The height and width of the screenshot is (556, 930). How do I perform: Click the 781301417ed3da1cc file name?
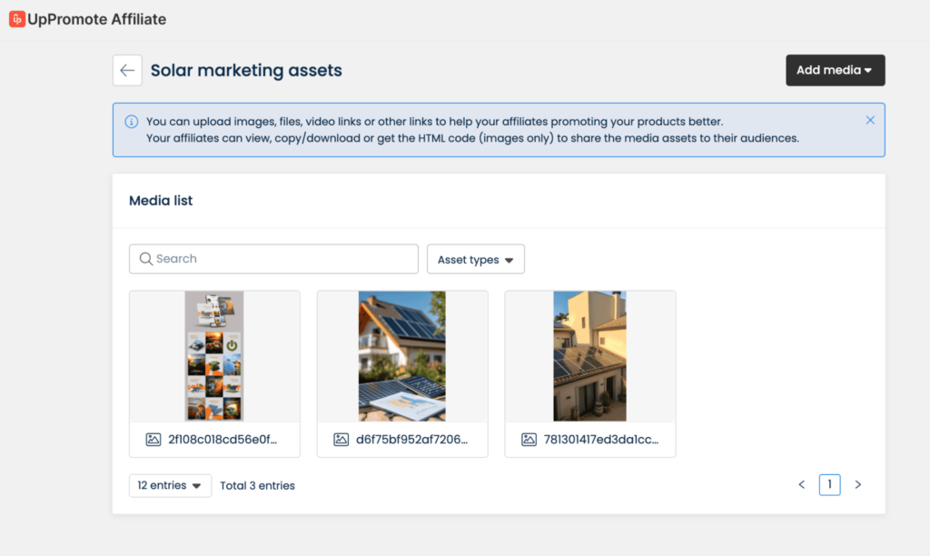click(x=602, y=440)
